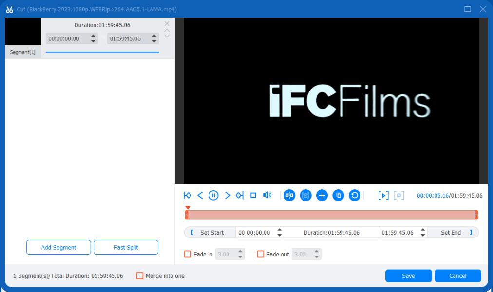
Task: Select the Segment[1] thumbnail
Action: point(23,32)
